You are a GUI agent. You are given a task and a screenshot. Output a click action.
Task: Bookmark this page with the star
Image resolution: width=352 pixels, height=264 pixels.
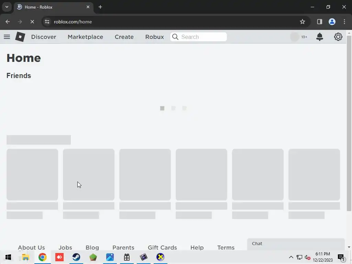click(302, 22)
